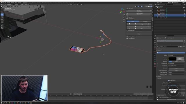
Task: Select the Select Box tool in the toolbar
Action: pyautogui.click(x=2, y=9)
